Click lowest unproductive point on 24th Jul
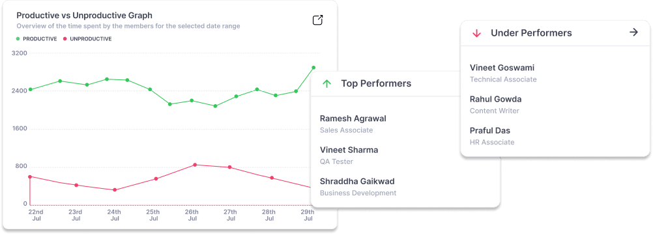Viewport: 653px width, 235px height. (x=115, y=190)
